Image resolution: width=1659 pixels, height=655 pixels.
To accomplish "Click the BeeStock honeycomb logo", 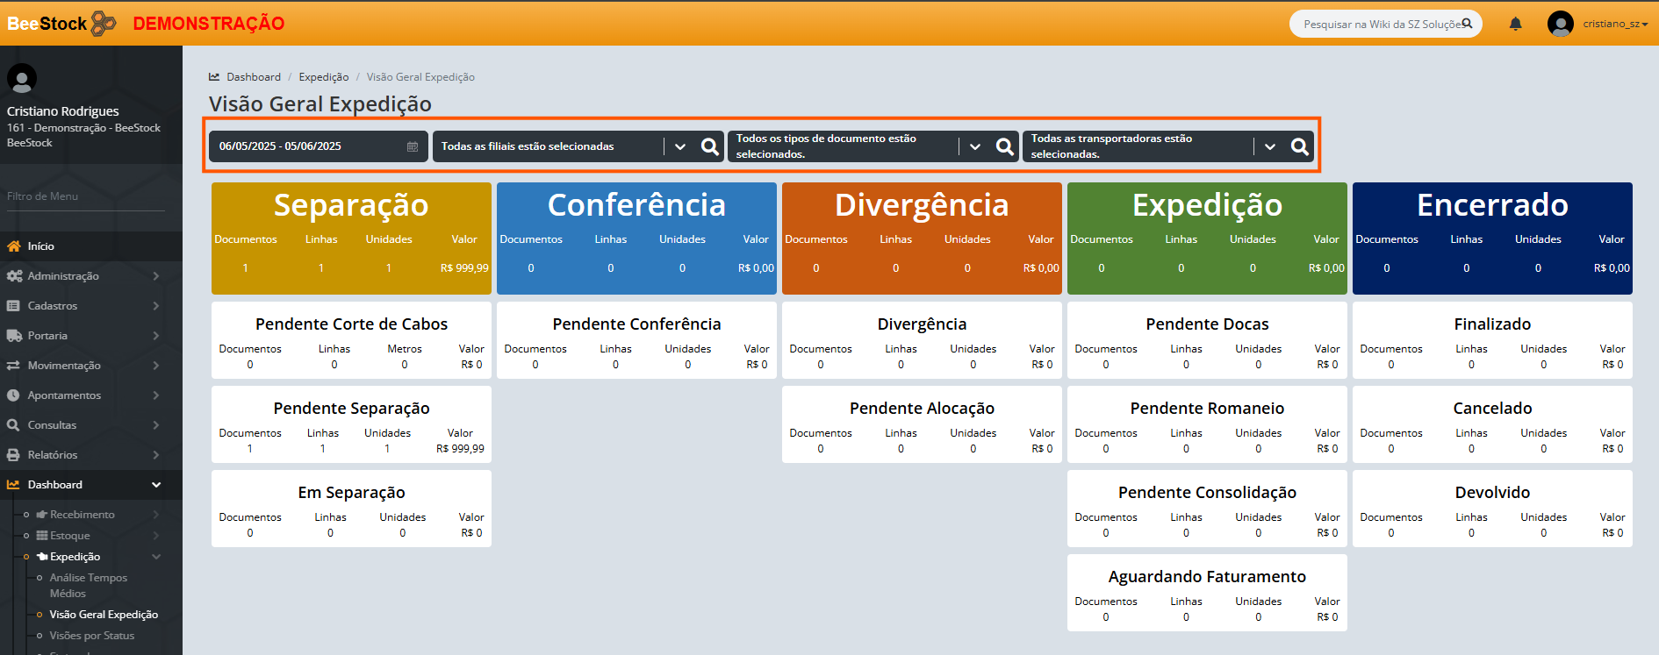I will (x=103, y=24).
